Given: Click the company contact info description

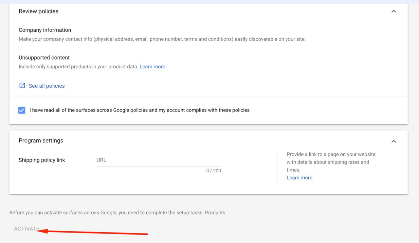Looking at the screenshot, I should click(162, 39).
